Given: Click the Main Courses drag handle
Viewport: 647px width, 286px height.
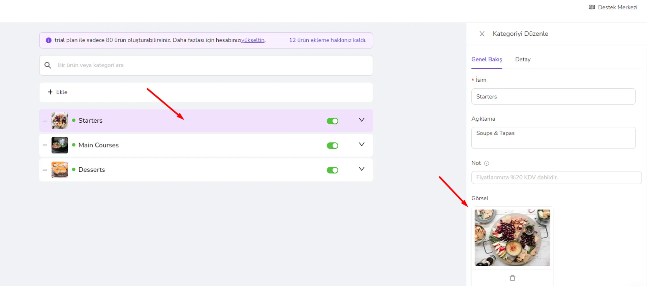Looking at the screenshot, I should [45, 145].
